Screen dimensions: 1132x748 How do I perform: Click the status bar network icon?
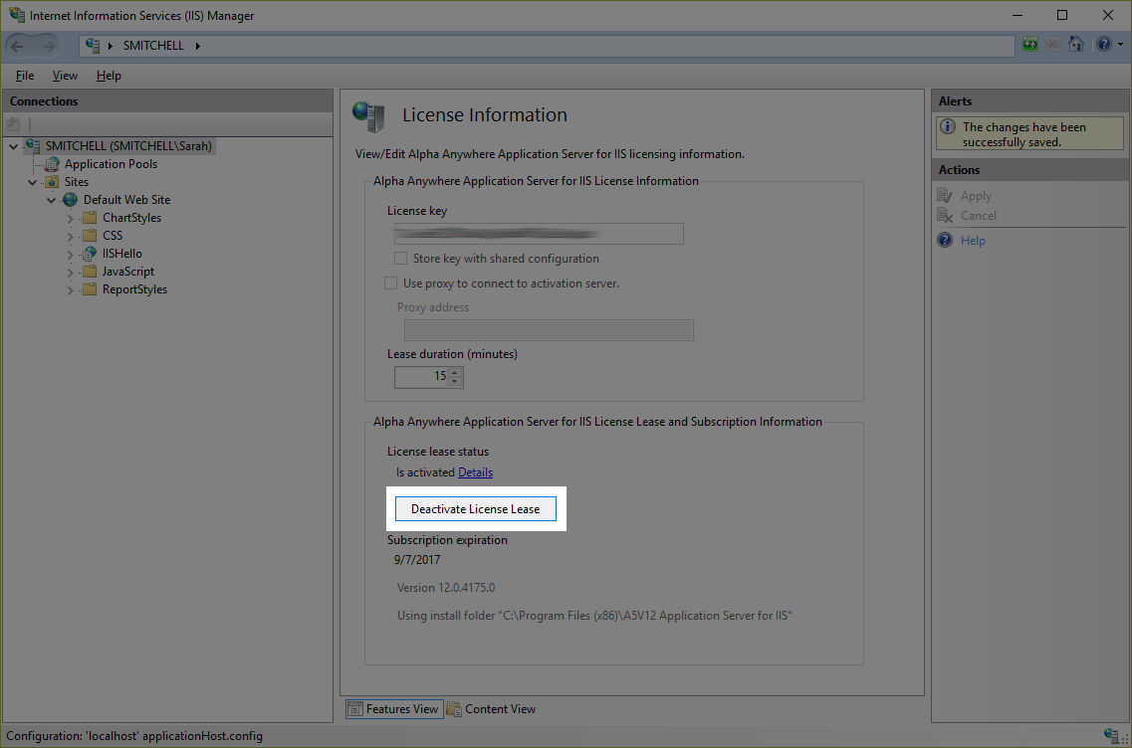coord(1112,736)
